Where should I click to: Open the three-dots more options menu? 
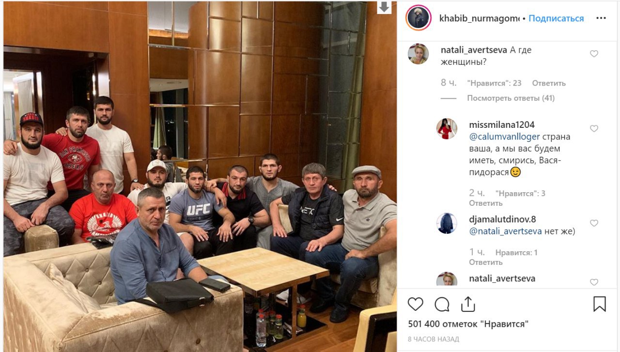tap(601, 18)
